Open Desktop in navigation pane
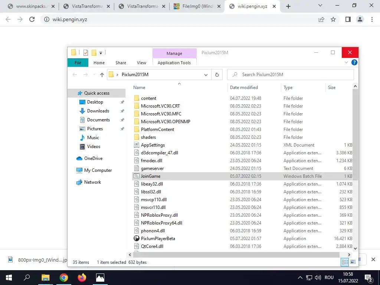 click(95, 102)
